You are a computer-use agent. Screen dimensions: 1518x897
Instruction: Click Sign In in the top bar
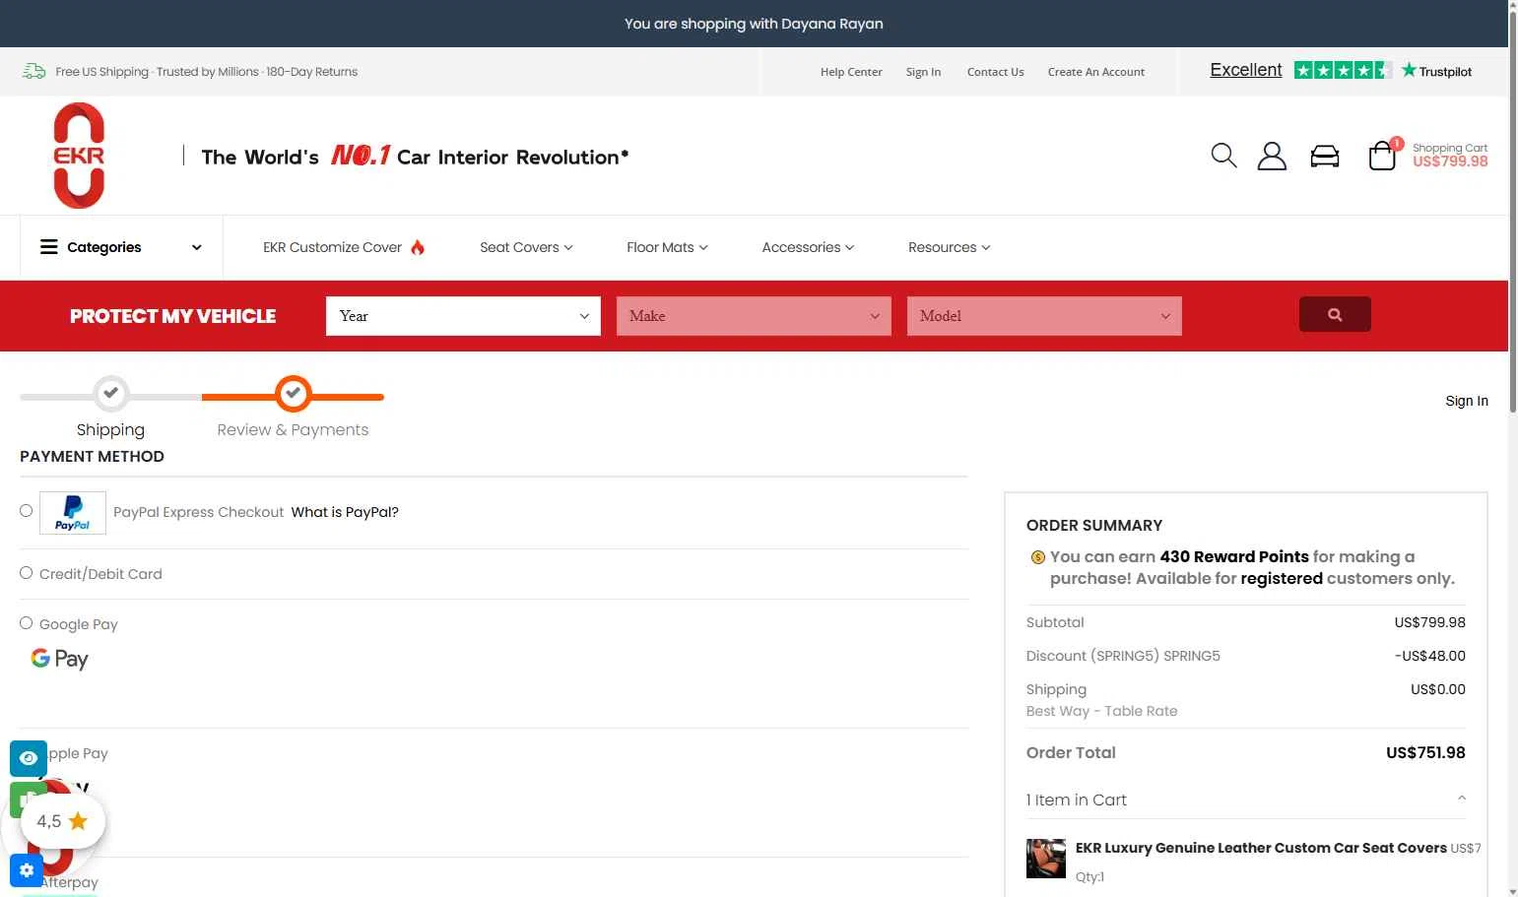click(923, 72)
